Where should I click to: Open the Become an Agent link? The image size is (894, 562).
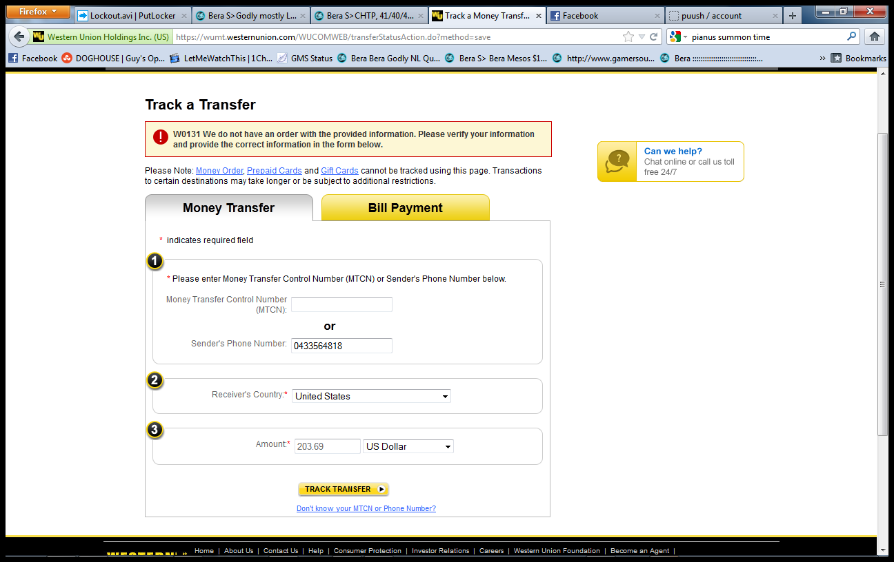click(x=640, y=551)
